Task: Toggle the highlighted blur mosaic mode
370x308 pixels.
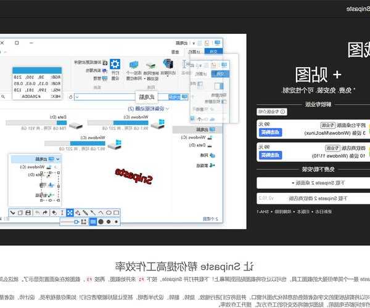Action: coord(93,222)
